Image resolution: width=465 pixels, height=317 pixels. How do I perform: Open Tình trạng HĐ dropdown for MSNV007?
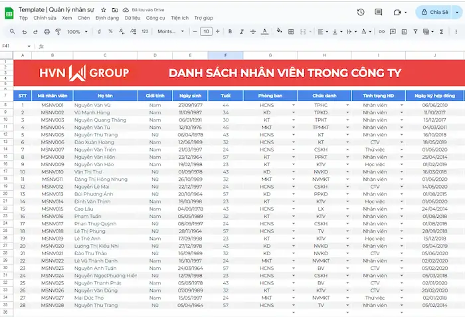click(401, 150)
